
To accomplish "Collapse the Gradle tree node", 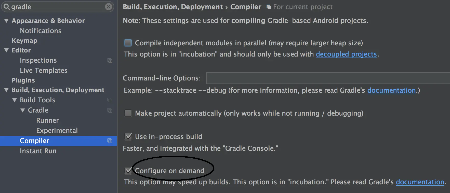I will [23, 110].
